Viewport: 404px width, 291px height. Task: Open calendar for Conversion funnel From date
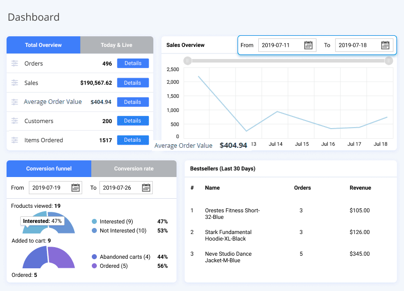[x=76, y=188]
